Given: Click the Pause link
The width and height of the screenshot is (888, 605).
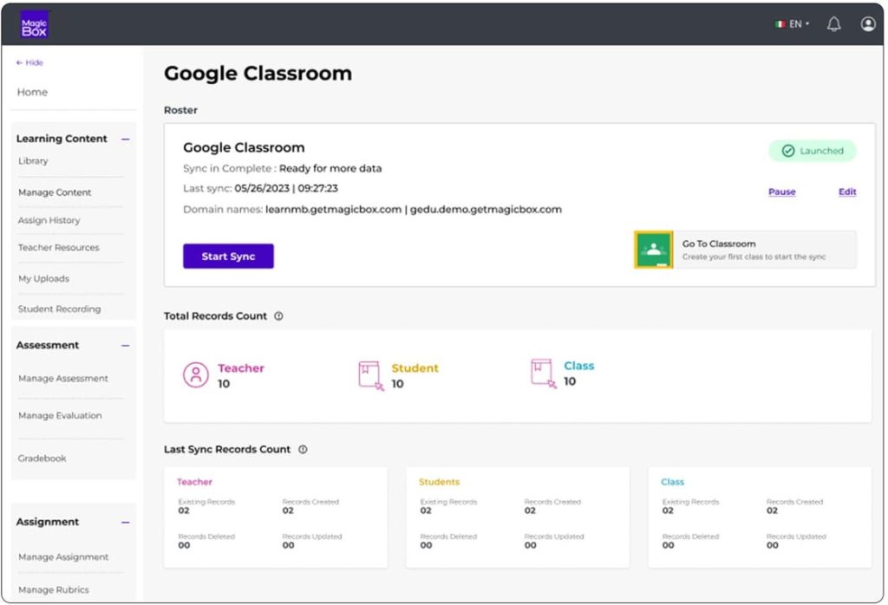Looking at the screenshot, I should [781, 192].
